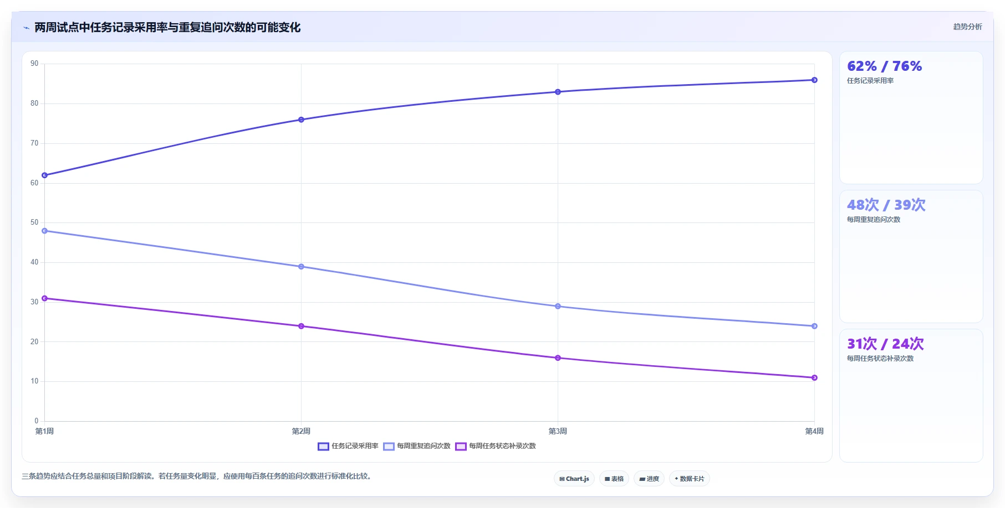Toggle the 任务记录采用率 legend swatch
1005x508 pixels.
(323, 447)
